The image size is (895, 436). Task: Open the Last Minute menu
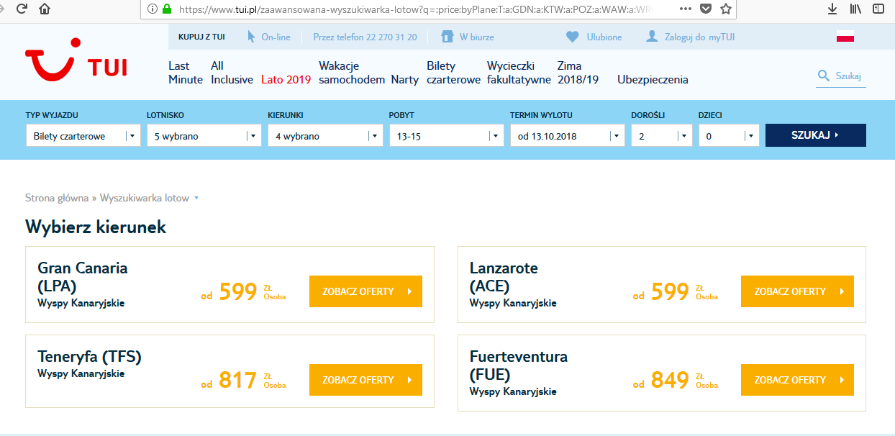coord(186,73)
